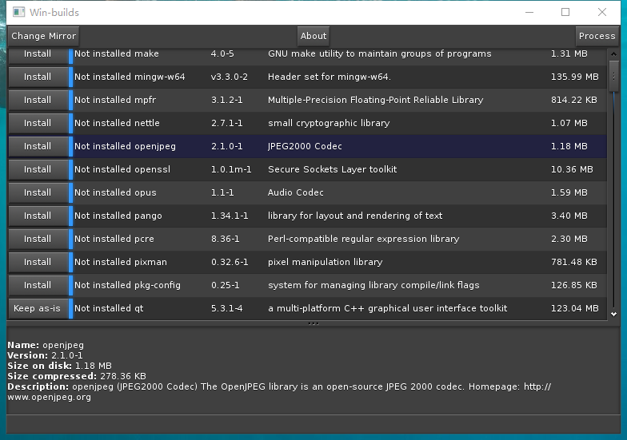Select the opus Audio Codec row
This screenshot has height=440, width=627.
[320, 193]
